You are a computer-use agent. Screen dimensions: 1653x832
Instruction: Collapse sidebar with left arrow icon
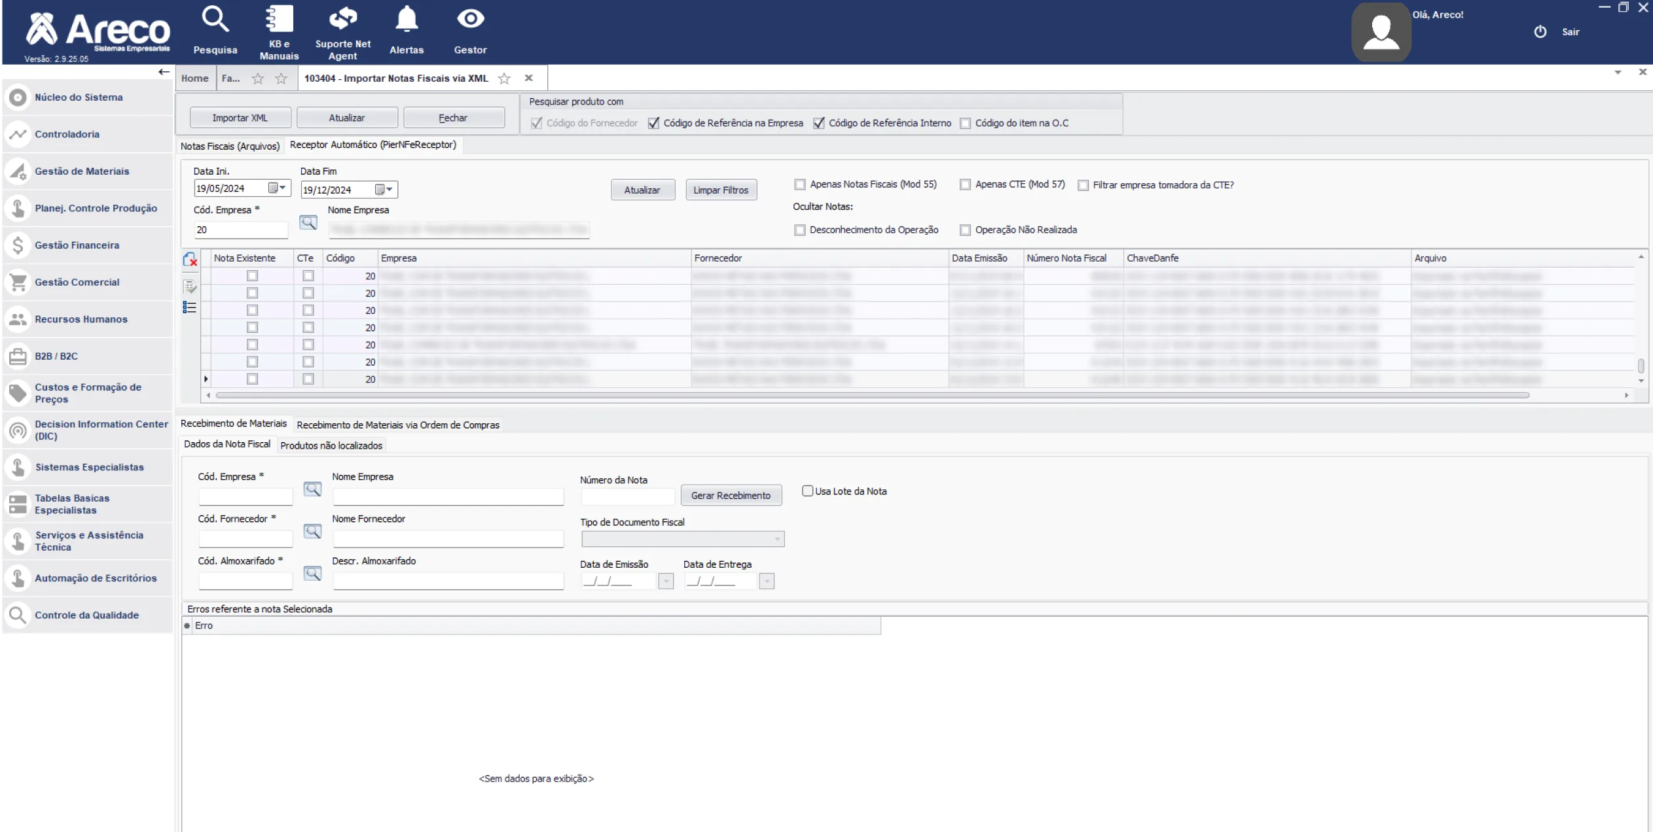164,72
